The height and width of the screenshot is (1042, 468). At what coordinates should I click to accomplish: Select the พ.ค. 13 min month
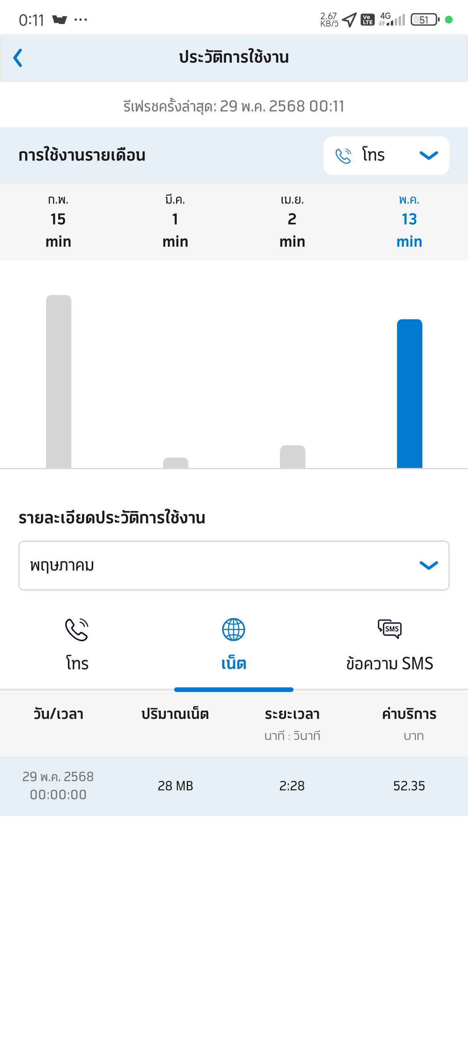coord(409,221)
